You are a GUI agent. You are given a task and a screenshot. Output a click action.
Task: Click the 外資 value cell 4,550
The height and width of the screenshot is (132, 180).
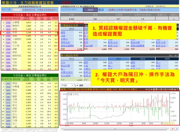point(71,19)
